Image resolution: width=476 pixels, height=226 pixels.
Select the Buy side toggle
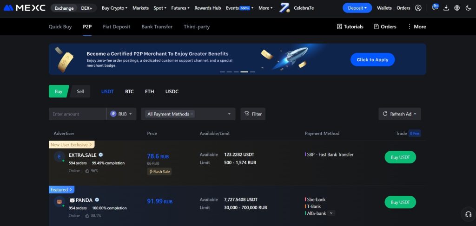pos(59,91)
